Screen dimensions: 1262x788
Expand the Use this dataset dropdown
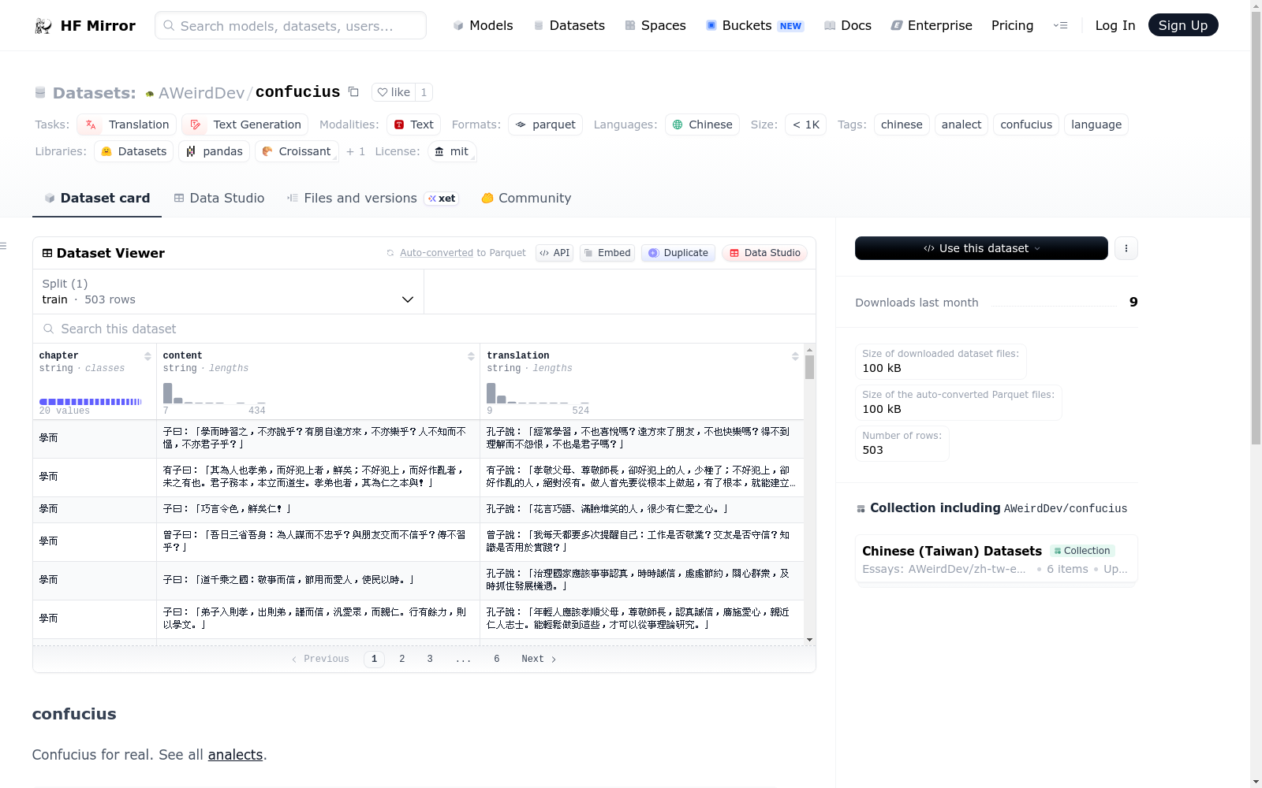tap(981, 248)
